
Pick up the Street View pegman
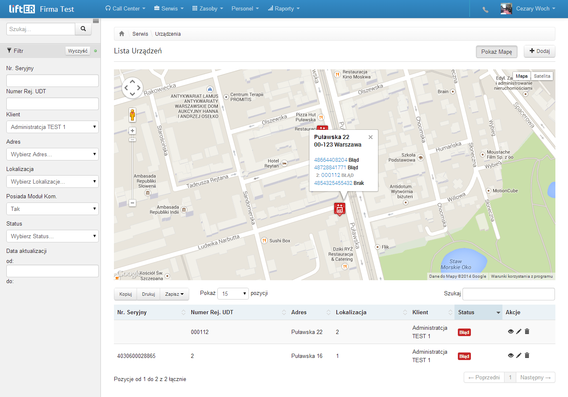(x=132, y=115)
